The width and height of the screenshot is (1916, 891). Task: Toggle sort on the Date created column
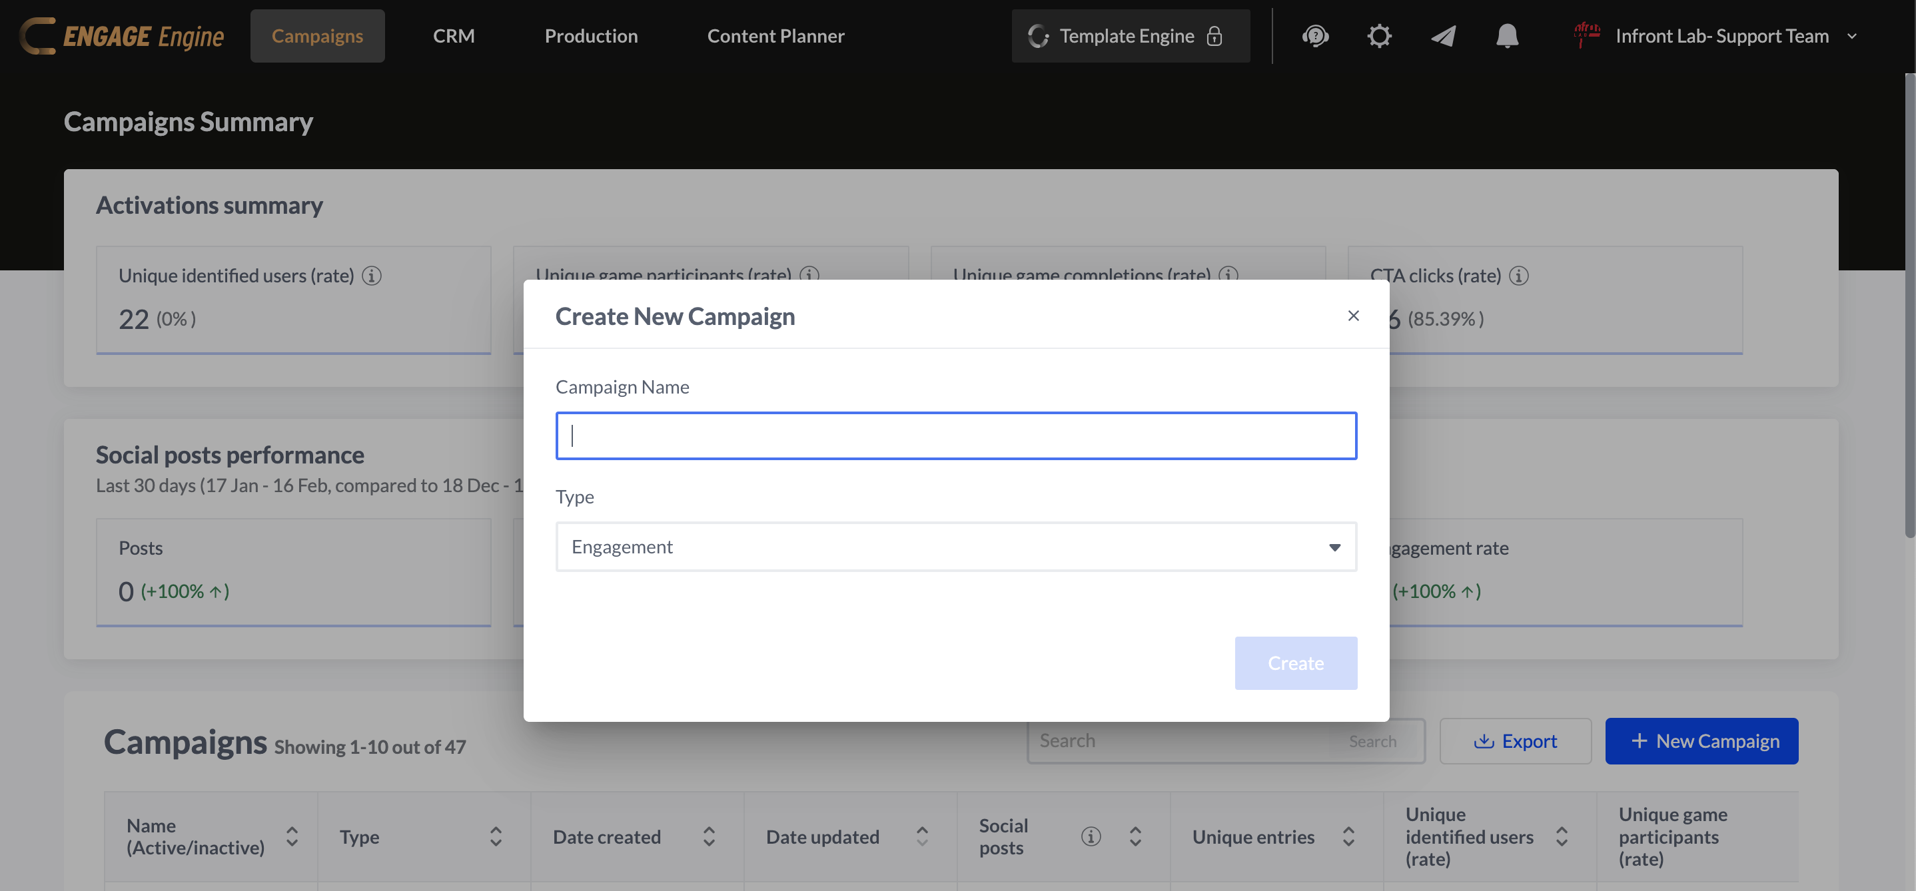point(709,836)
